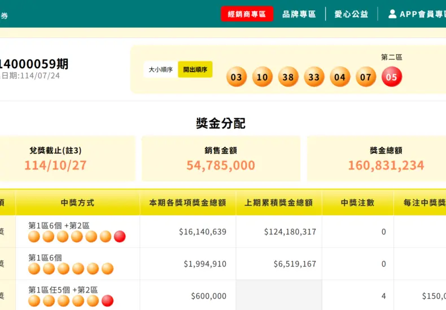
Task: Click the 兌獎截止(註3) label
Action: click(55, 150)
